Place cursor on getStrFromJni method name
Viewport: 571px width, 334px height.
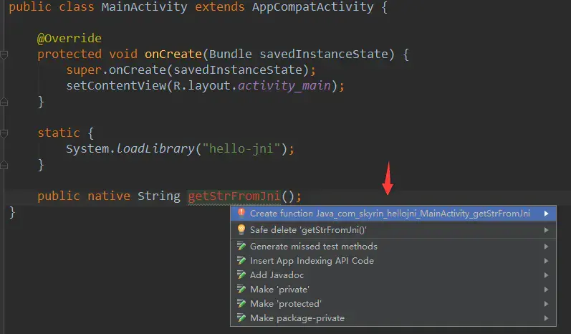tap(234, 196)
